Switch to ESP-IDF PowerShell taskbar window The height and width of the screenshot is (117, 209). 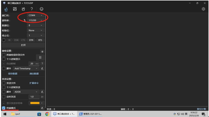click(x=91, y=114)
